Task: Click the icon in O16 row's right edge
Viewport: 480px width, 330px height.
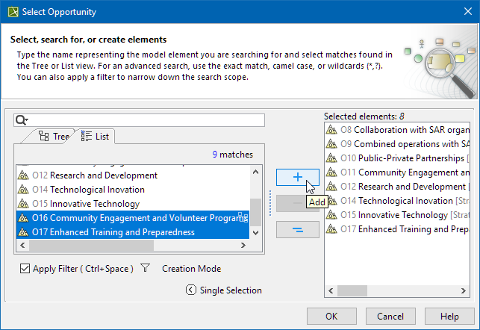Action: 243,217
